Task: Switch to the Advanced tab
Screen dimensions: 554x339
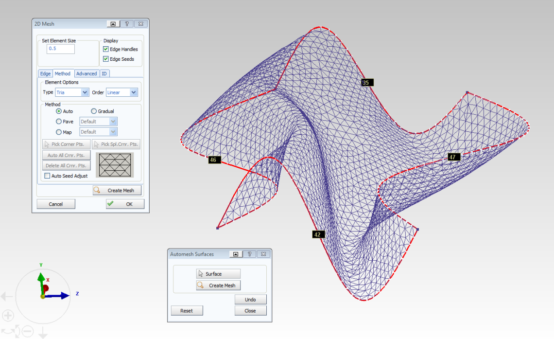Action: click(87, 73)
